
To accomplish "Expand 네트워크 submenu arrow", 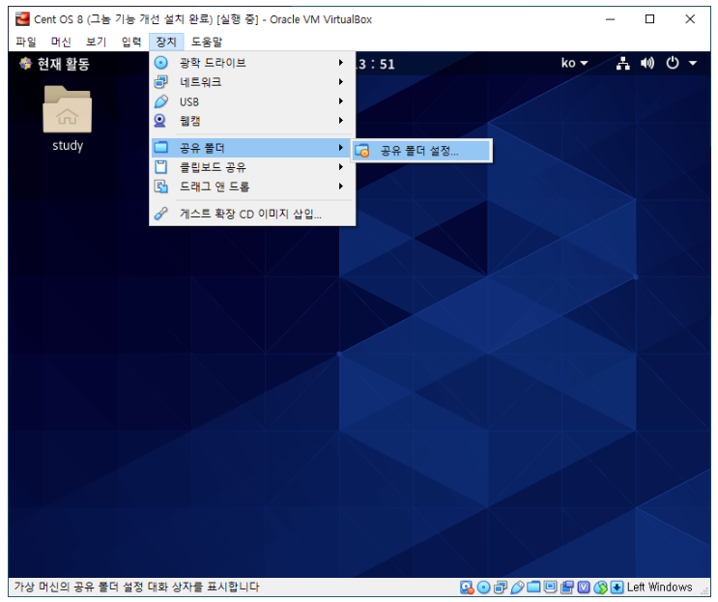I will (x=341, y=82).
